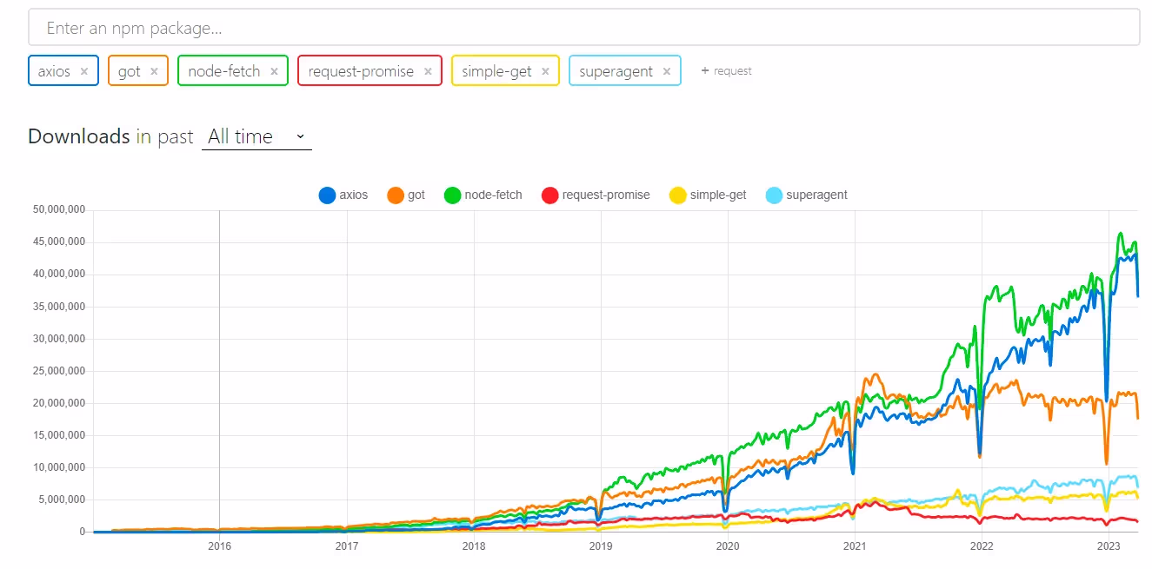
Task: Click the superagent legend label
Action: (817, 195)
